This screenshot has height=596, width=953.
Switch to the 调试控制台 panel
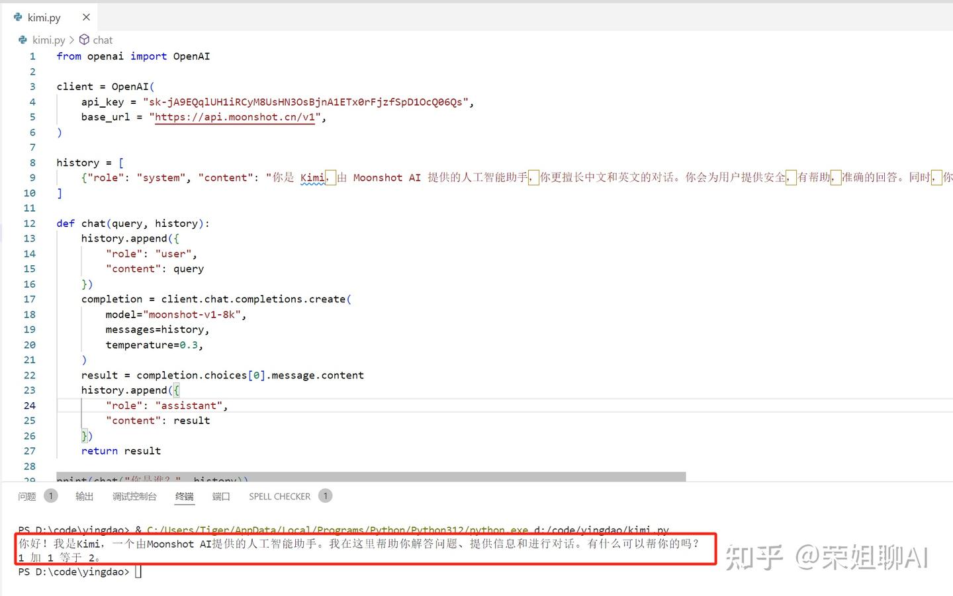coord(134,495)
